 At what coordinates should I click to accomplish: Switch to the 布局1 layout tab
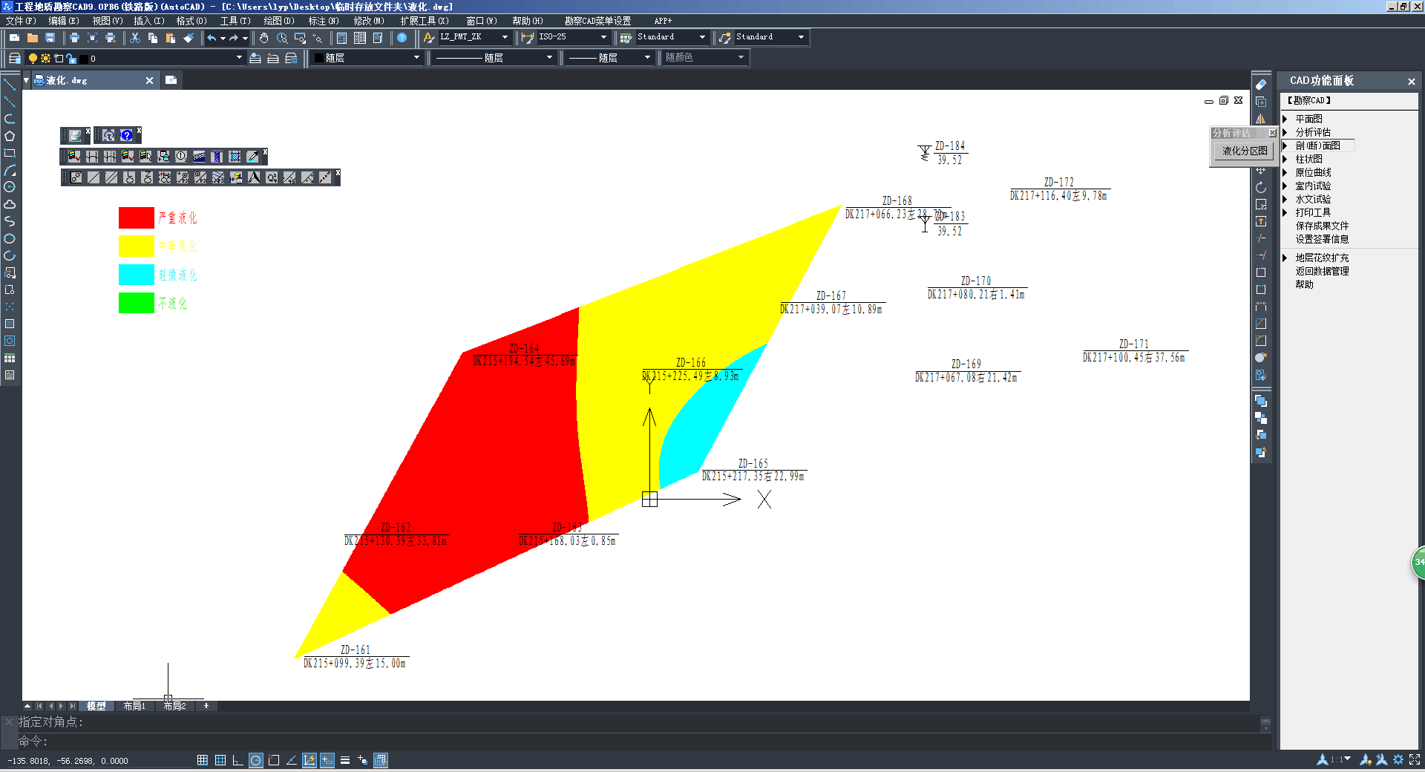point(134,706)
